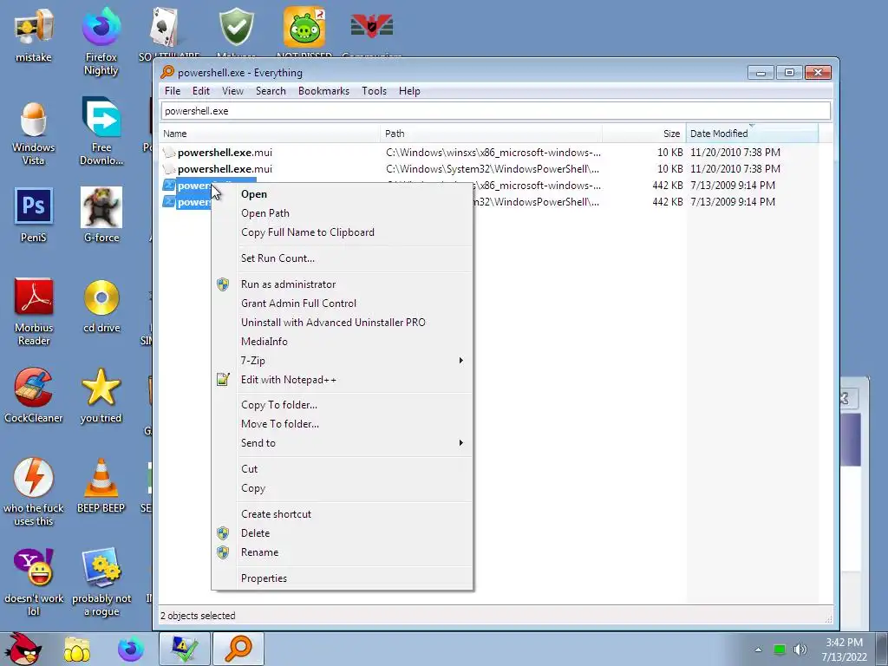Open the Search menu
The image size is (888, 666).
(271, 91)
